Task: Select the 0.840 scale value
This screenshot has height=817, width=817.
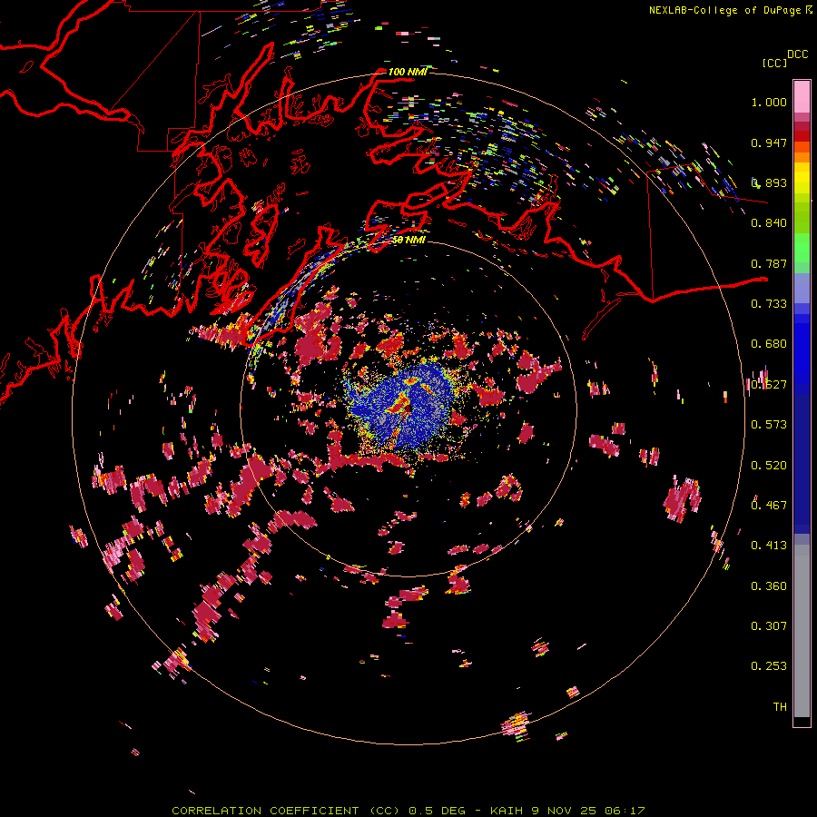Action: (769, 223)
